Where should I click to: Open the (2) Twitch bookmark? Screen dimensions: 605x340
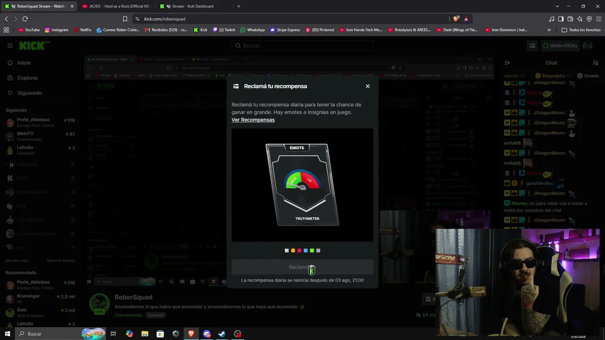pyautogui.click(x=224, y=30)
